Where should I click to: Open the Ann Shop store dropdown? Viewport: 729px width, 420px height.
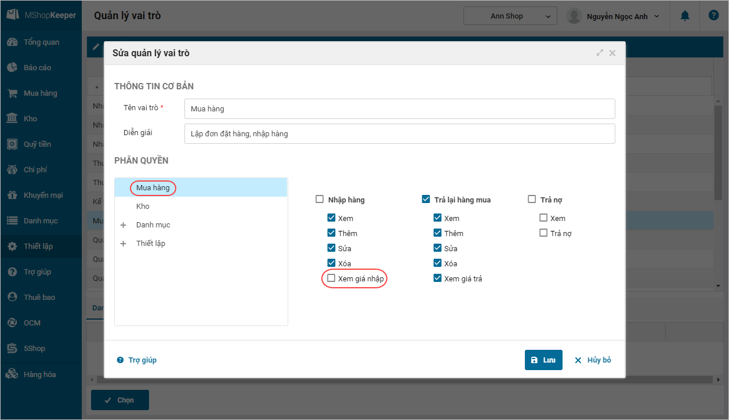tap(510, 16)
